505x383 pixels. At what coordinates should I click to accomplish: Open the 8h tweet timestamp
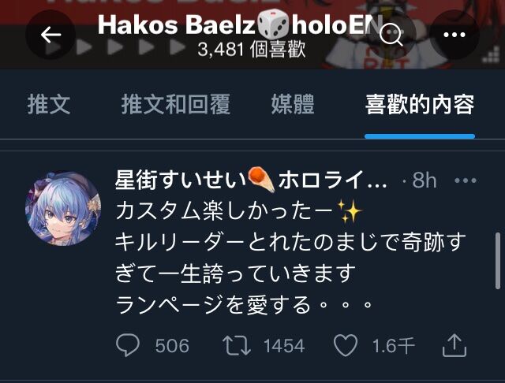coord(425,180)
